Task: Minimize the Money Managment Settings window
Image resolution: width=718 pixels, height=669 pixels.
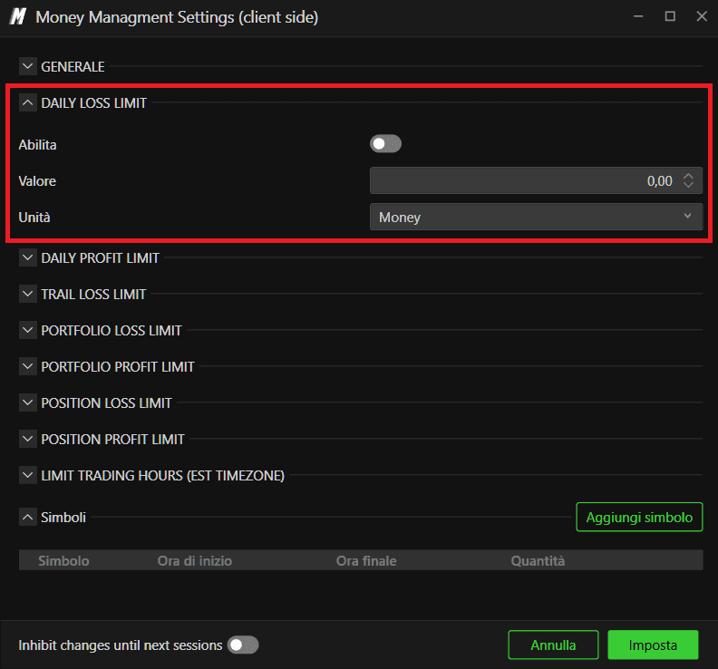Action: [638, 16]
